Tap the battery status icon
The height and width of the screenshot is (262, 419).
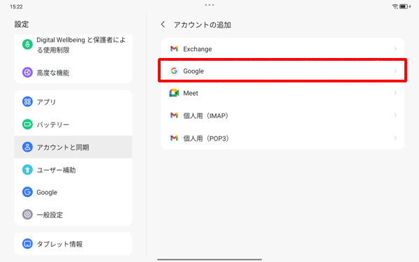coord(404,6)
